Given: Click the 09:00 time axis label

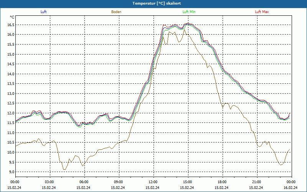Looking at the screenshot, I should [x=119, y=182].
